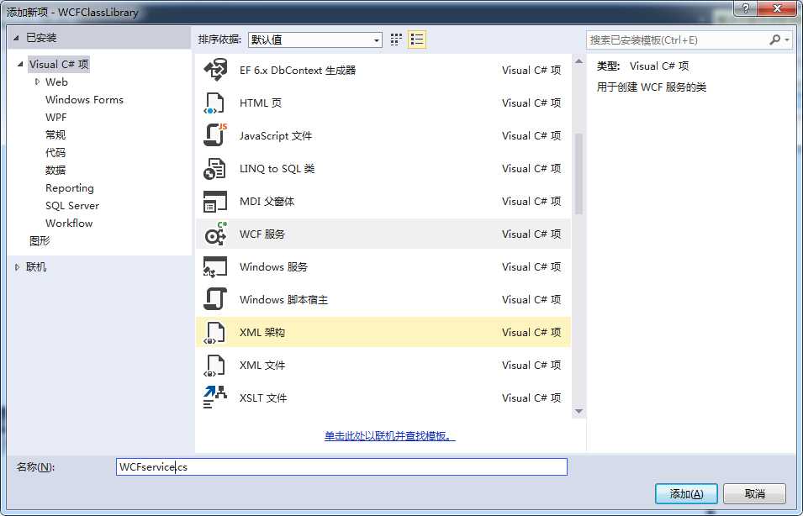The height and width of the screenshot is (516, 803).
Task: Click the 添加(A) button
Action: (x=686, y=494)
